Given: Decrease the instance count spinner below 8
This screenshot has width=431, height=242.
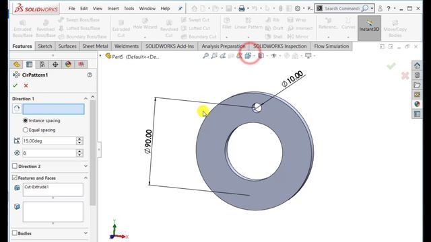Looking at the screenshot, I should coord(79,155).
